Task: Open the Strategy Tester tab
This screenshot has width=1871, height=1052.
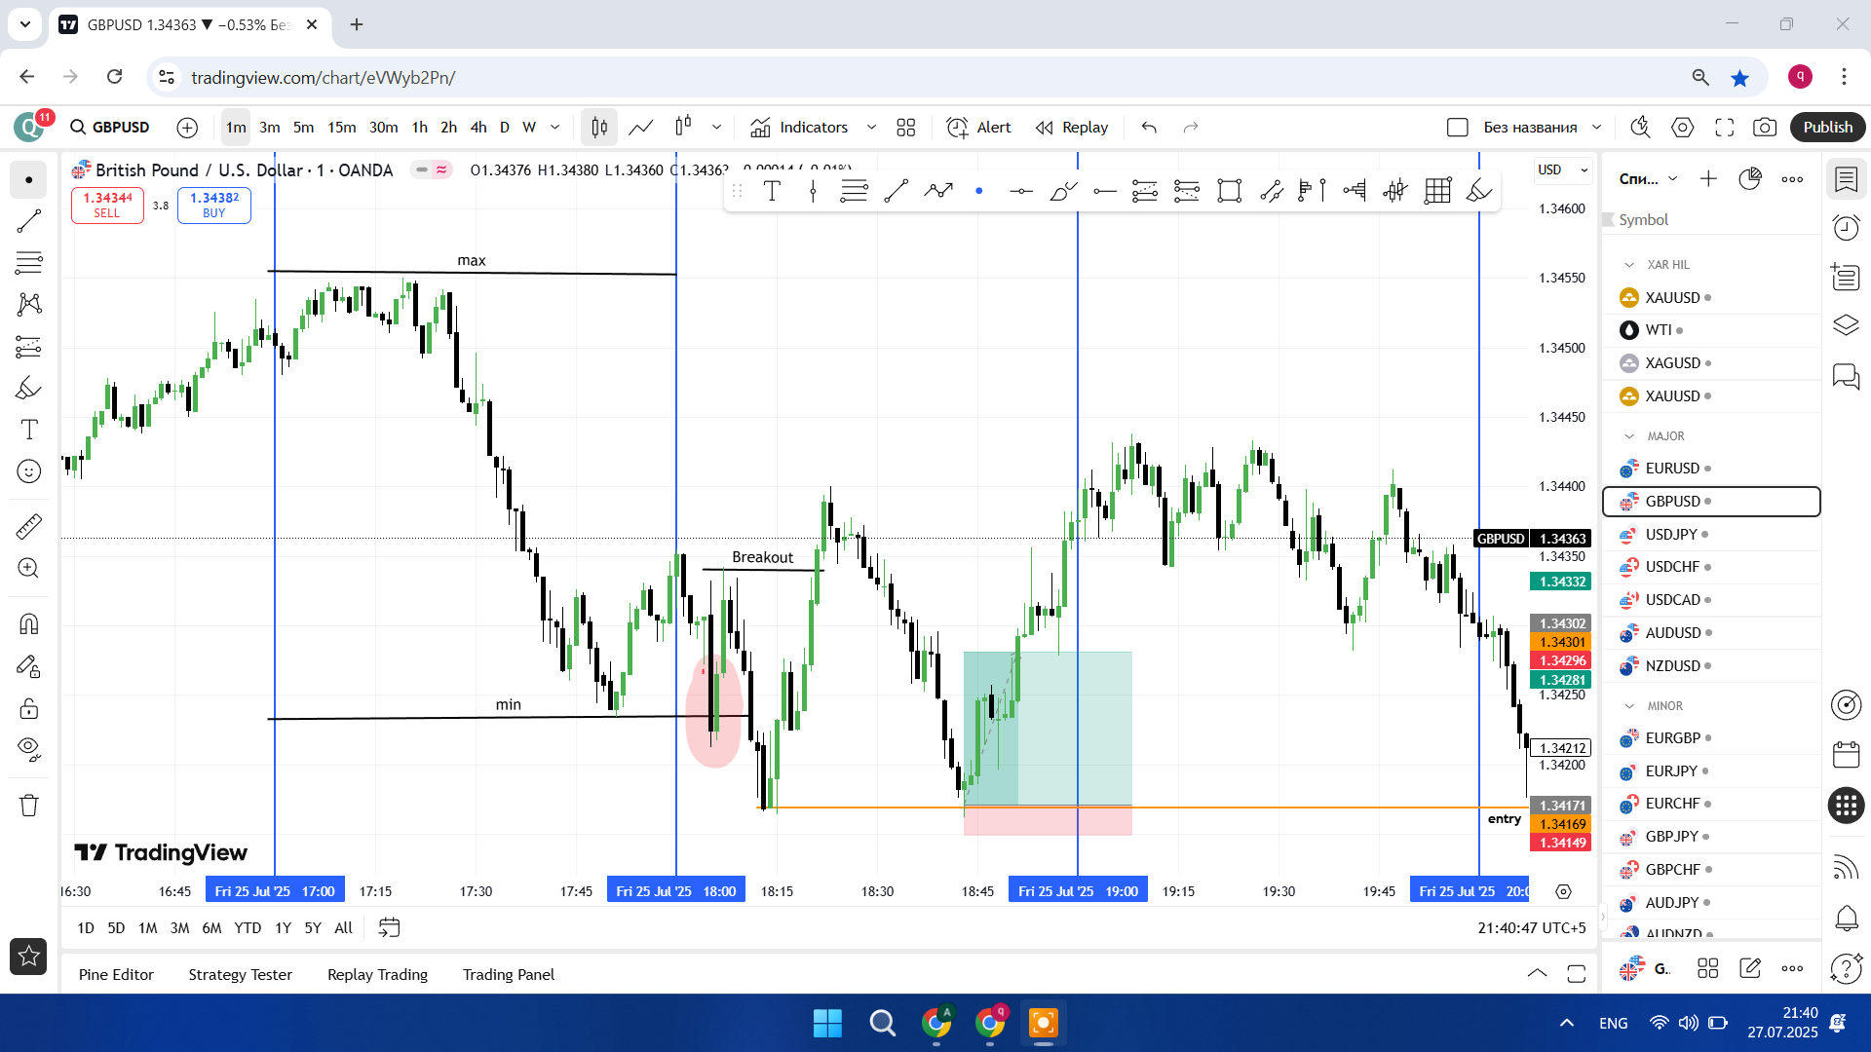Action: 240,974
